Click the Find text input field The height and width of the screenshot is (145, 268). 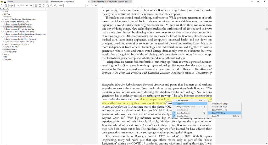click(x=74, y=5)
